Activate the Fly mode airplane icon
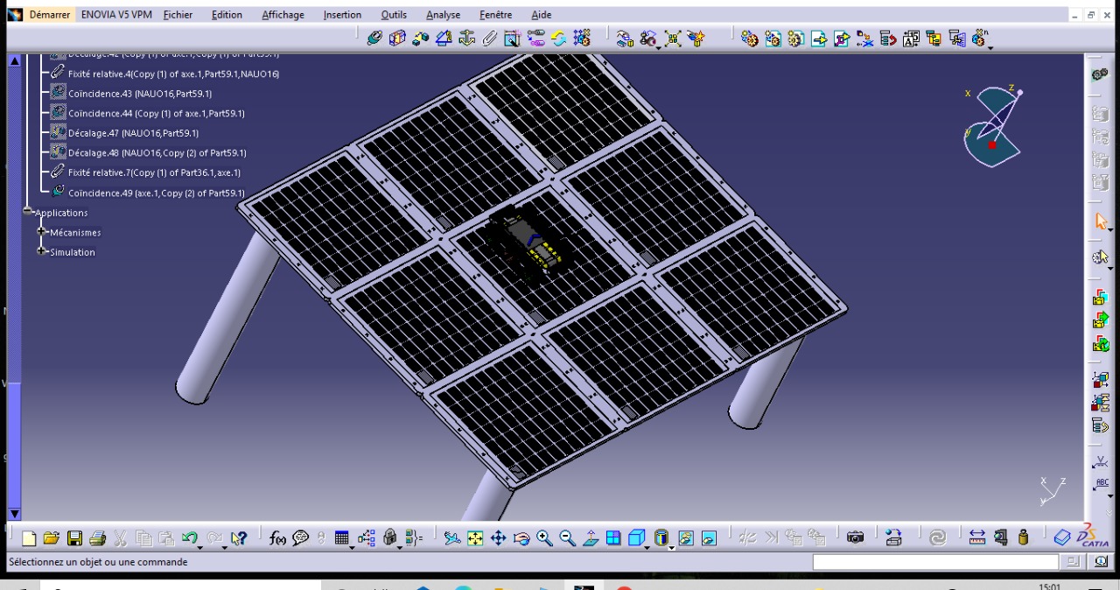The image size is (1120, 590). click(451, 538)
